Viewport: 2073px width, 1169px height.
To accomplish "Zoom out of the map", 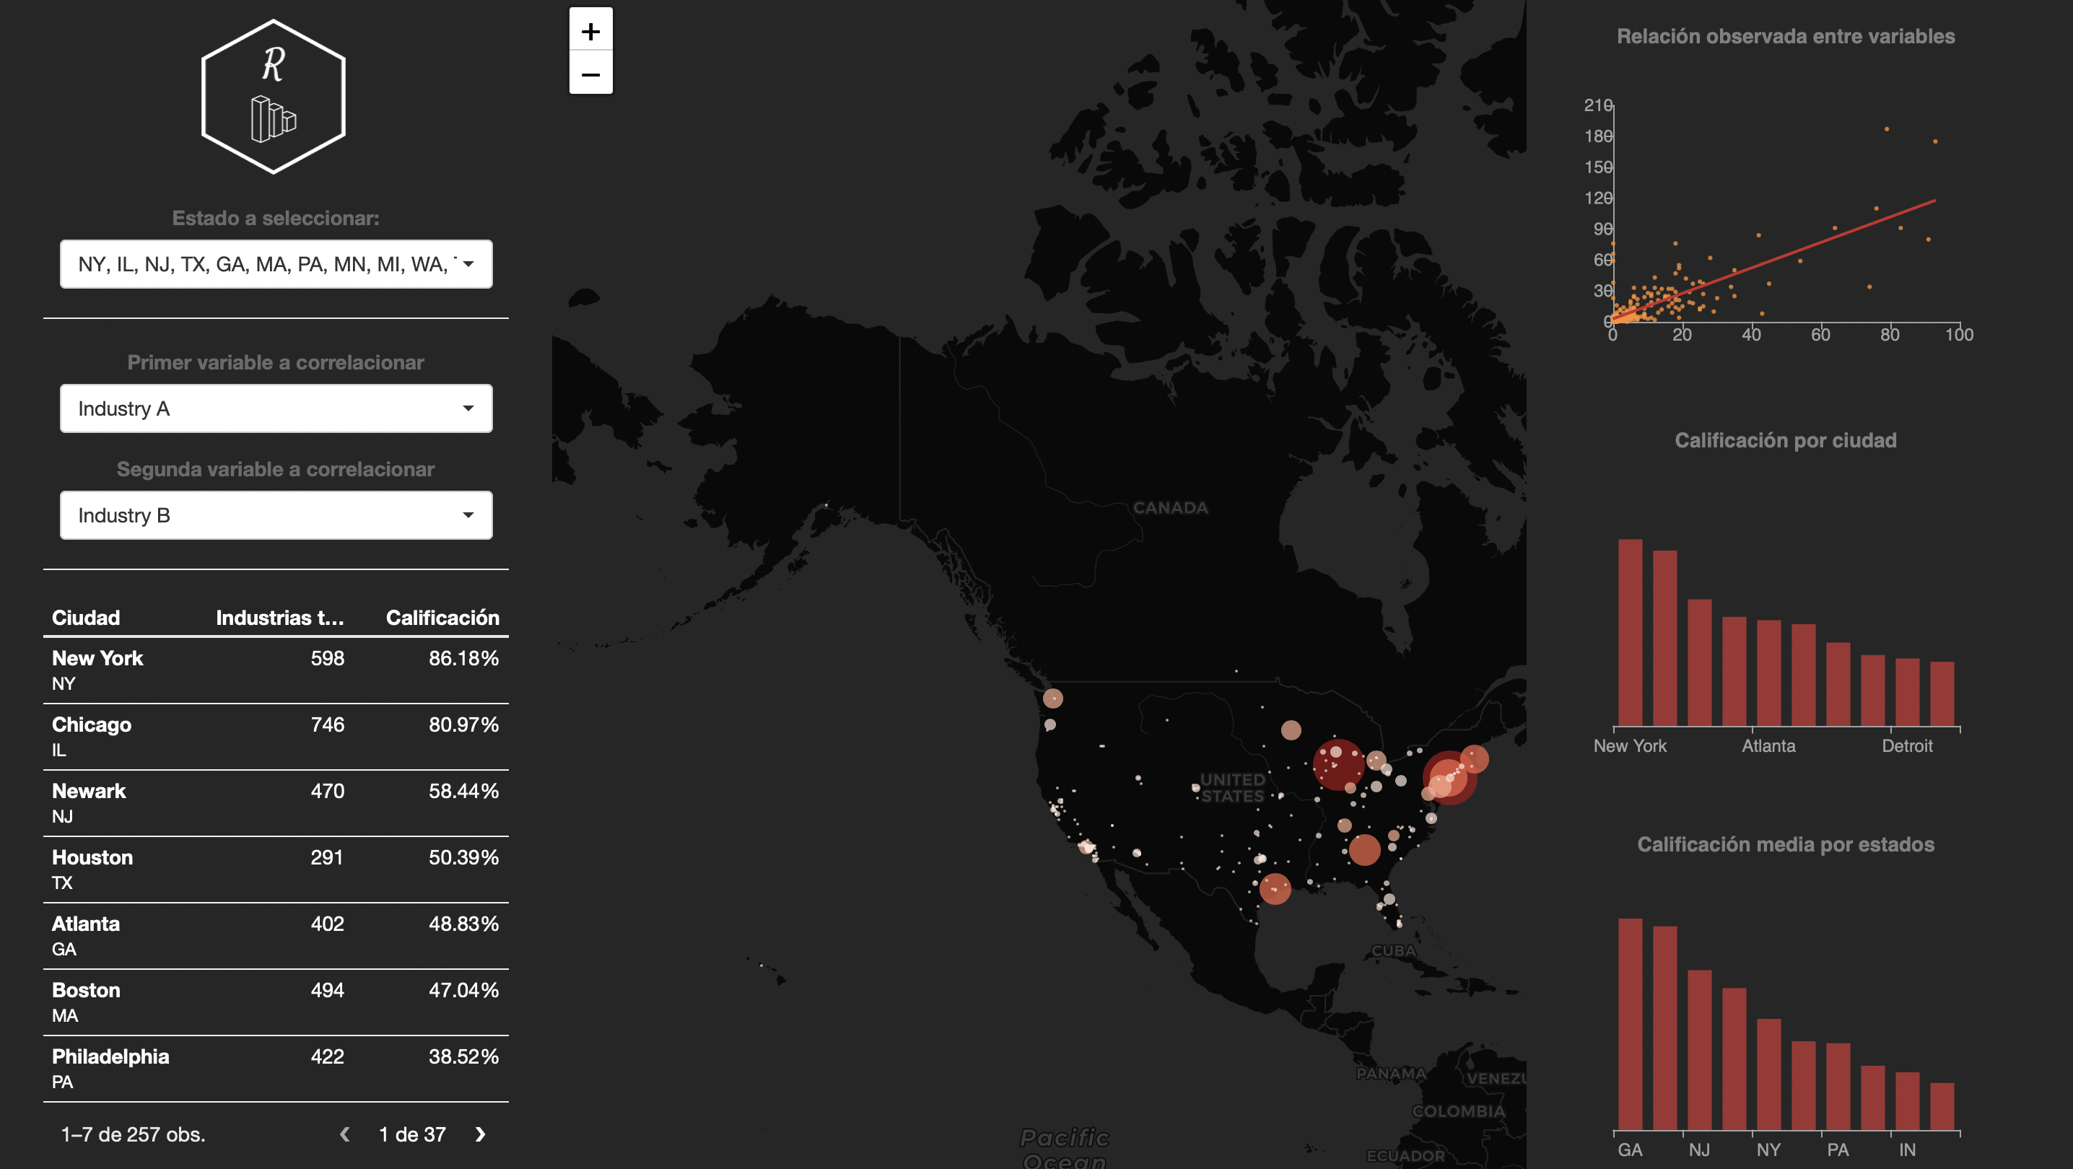I will [590, 73].
